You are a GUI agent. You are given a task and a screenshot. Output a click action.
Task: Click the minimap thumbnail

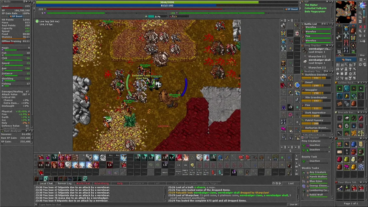pyautogui.click(x=346, y=11)
